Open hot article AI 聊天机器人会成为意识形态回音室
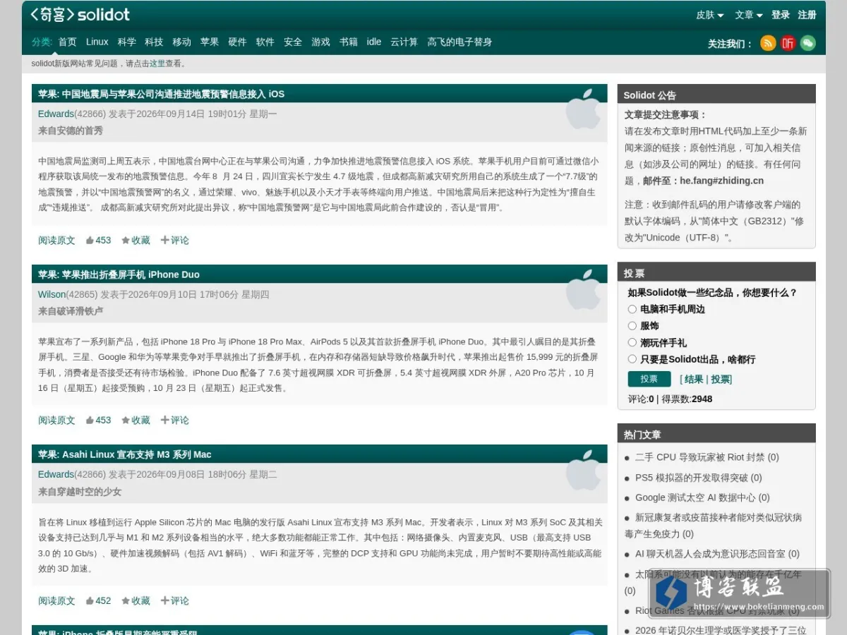The width and height of the screenshot is (847, 635). pyautogui.click(x=710, y=554)
